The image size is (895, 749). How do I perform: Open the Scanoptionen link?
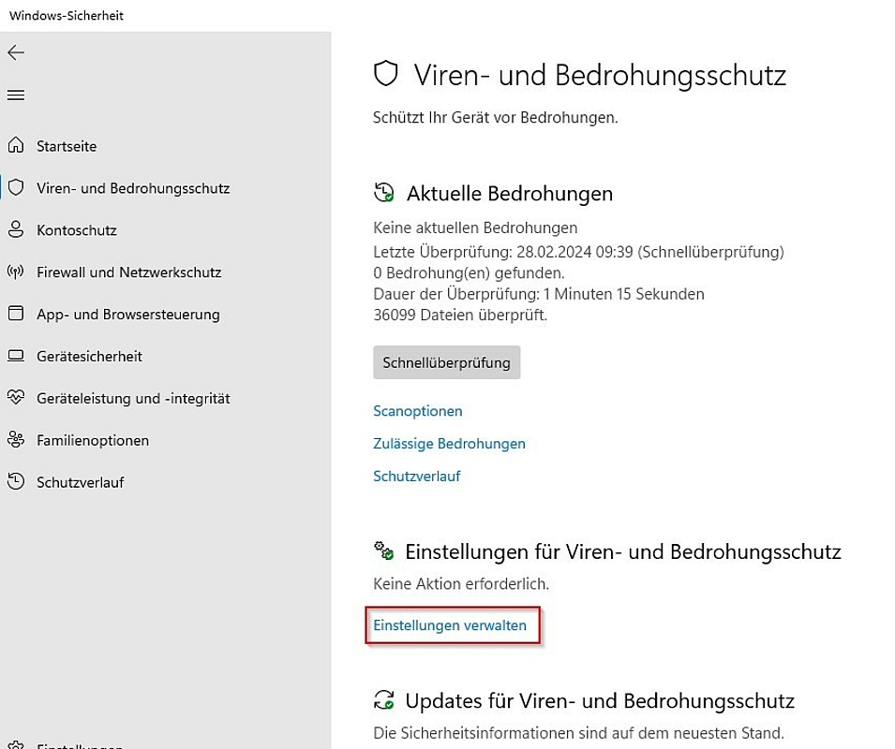click(x=418, y=411)
